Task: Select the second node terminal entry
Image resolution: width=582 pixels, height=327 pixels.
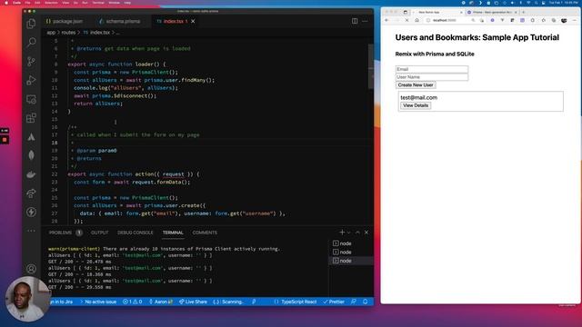Action: pos(351,252)
